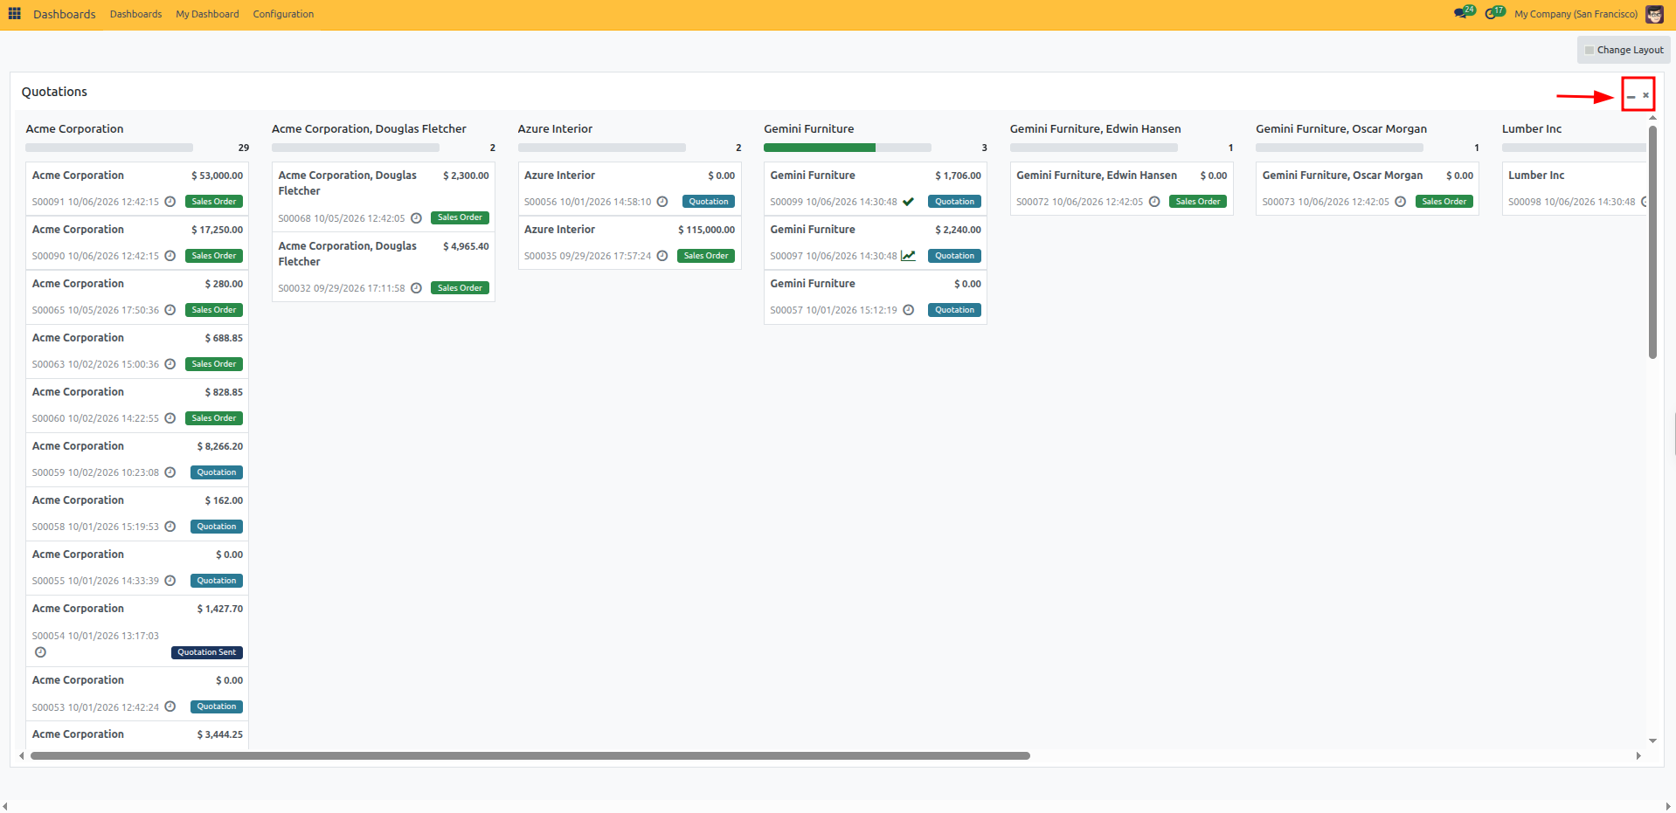The height and width of the screenshot is (813, 1676).
Task: Open the apps grid menu icon
Action: tap(14, 14)
